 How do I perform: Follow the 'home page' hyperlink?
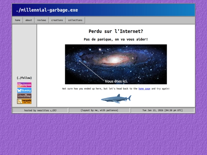144,89
